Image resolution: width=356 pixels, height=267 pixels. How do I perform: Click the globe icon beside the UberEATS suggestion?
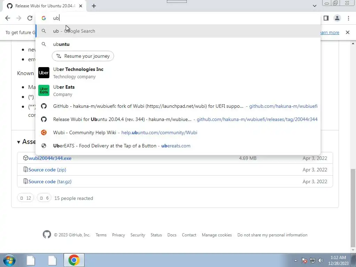(x=44, y=146)
